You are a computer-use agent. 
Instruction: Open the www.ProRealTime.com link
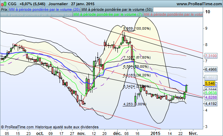(199, 4)
